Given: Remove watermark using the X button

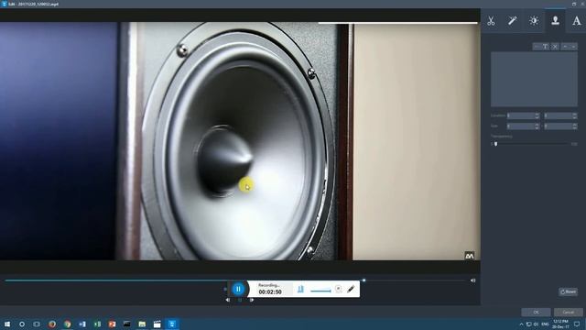Looking at the screenshot, I should [x=555, y=47].
